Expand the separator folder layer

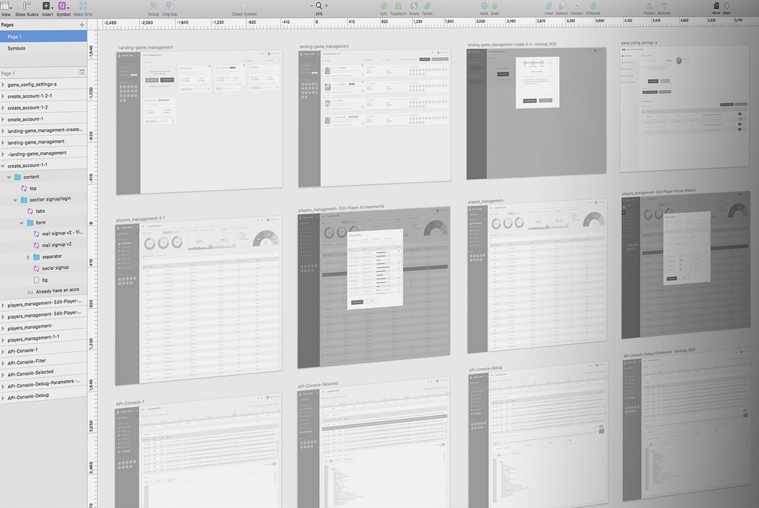(28, 257)
